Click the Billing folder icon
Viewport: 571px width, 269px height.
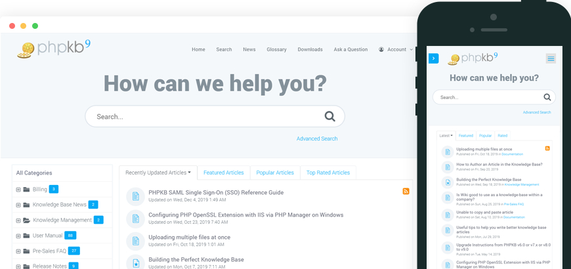click(26, 189)
